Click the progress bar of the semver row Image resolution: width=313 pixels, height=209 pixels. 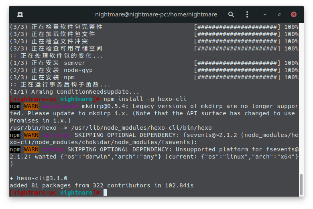[x=237, y=63]
